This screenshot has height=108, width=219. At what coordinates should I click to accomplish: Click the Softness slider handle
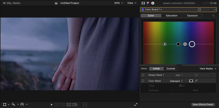pos(172,90)
